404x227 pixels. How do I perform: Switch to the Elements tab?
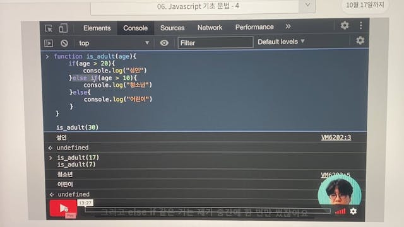click(97, 28)
